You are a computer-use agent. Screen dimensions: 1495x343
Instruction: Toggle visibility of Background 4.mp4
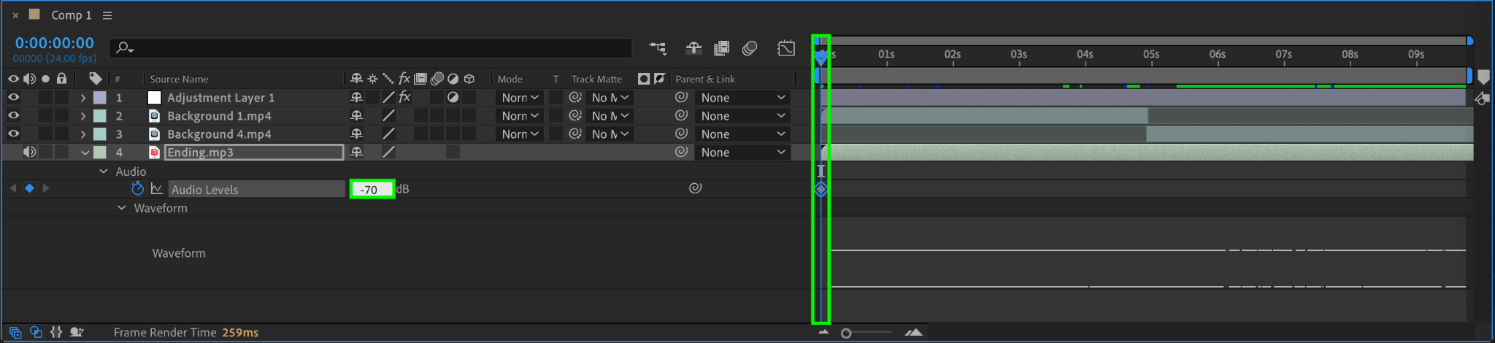point(13,134)
